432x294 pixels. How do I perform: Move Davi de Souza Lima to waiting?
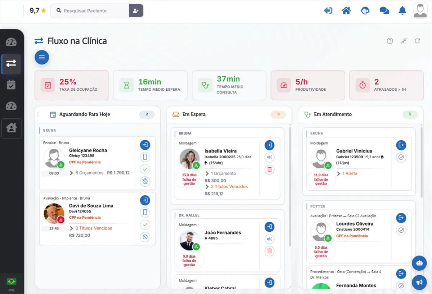(145, 200)
